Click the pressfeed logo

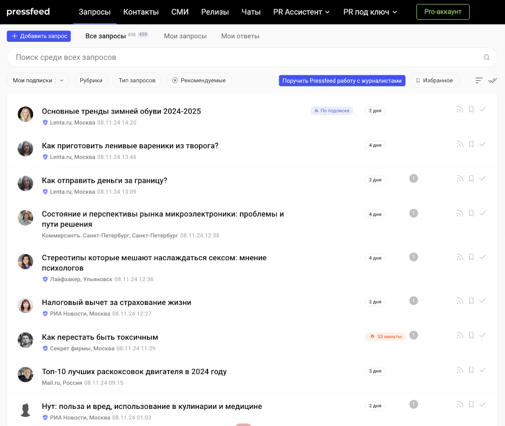[x=28, y=12]
